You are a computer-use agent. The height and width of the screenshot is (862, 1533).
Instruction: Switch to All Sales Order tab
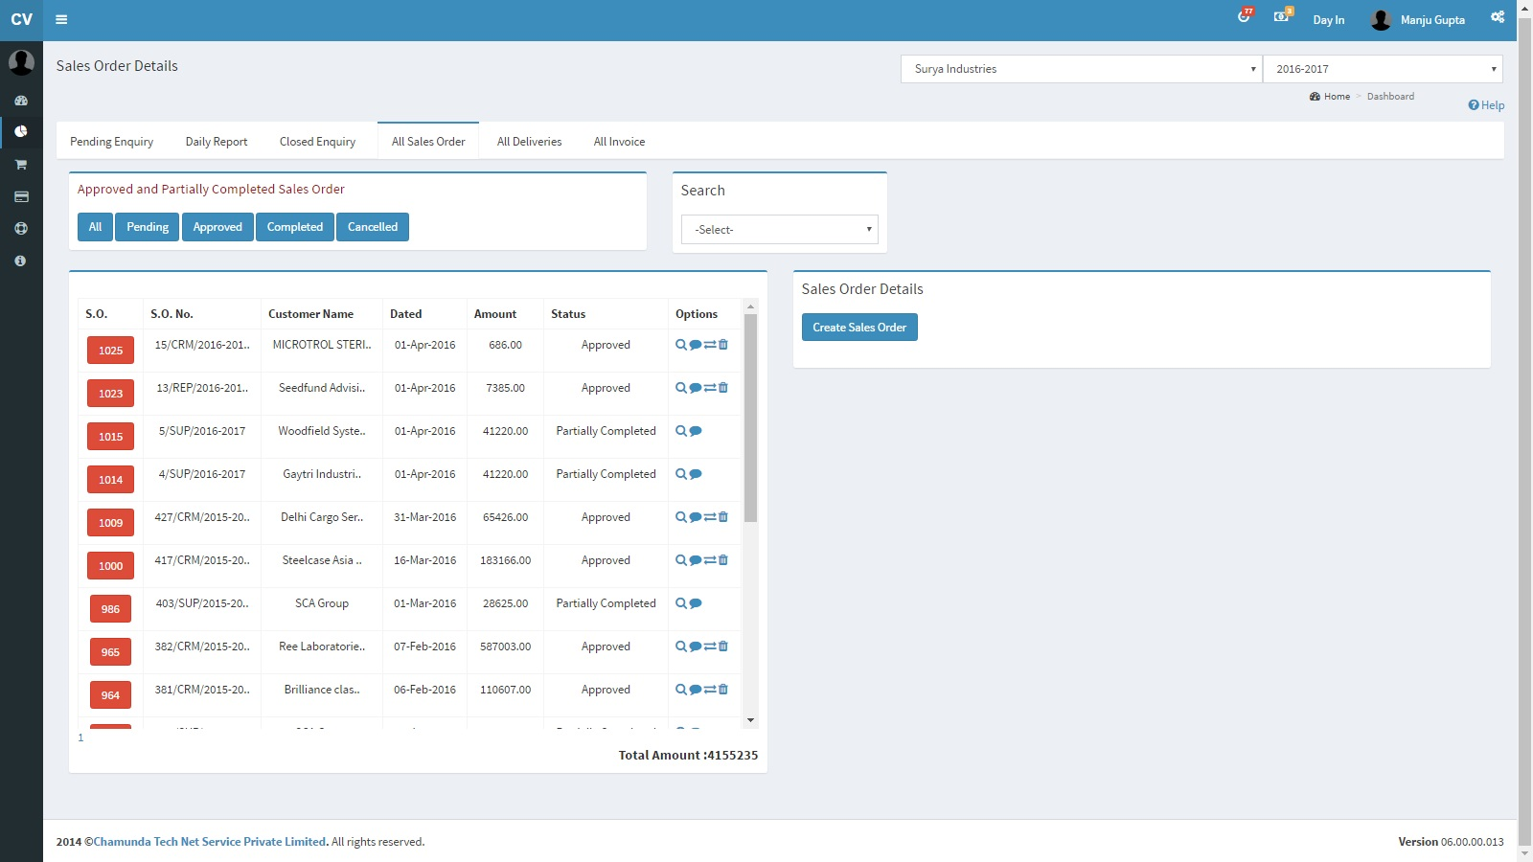tap(428, 142)
